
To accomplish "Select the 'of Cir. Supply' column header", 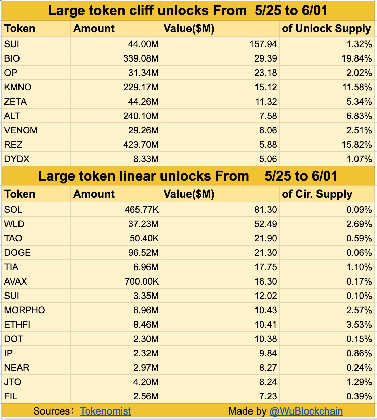I will pos(317,194).
